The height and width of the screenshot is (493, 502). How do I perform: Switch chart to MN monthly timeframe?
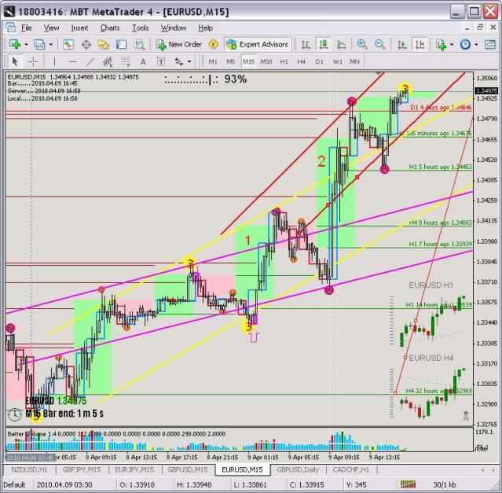354,61
